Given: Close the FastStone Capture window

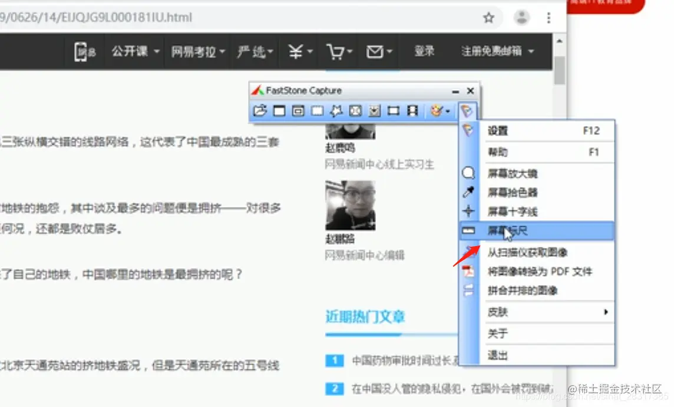Looking at the screenshot, I should (470, 91).
